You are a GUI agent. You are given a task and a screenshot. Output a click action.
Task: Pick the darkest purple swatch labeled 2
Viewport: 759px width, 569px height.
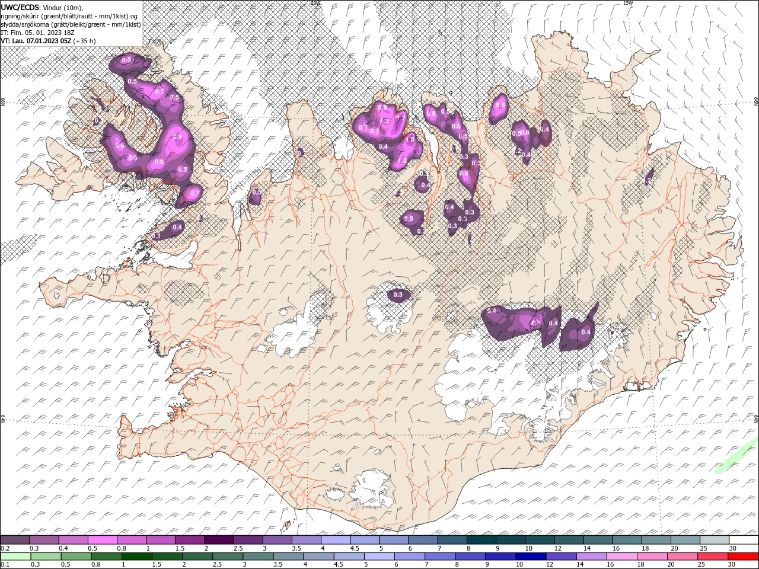pyautogui.click(x=219, y=540)
